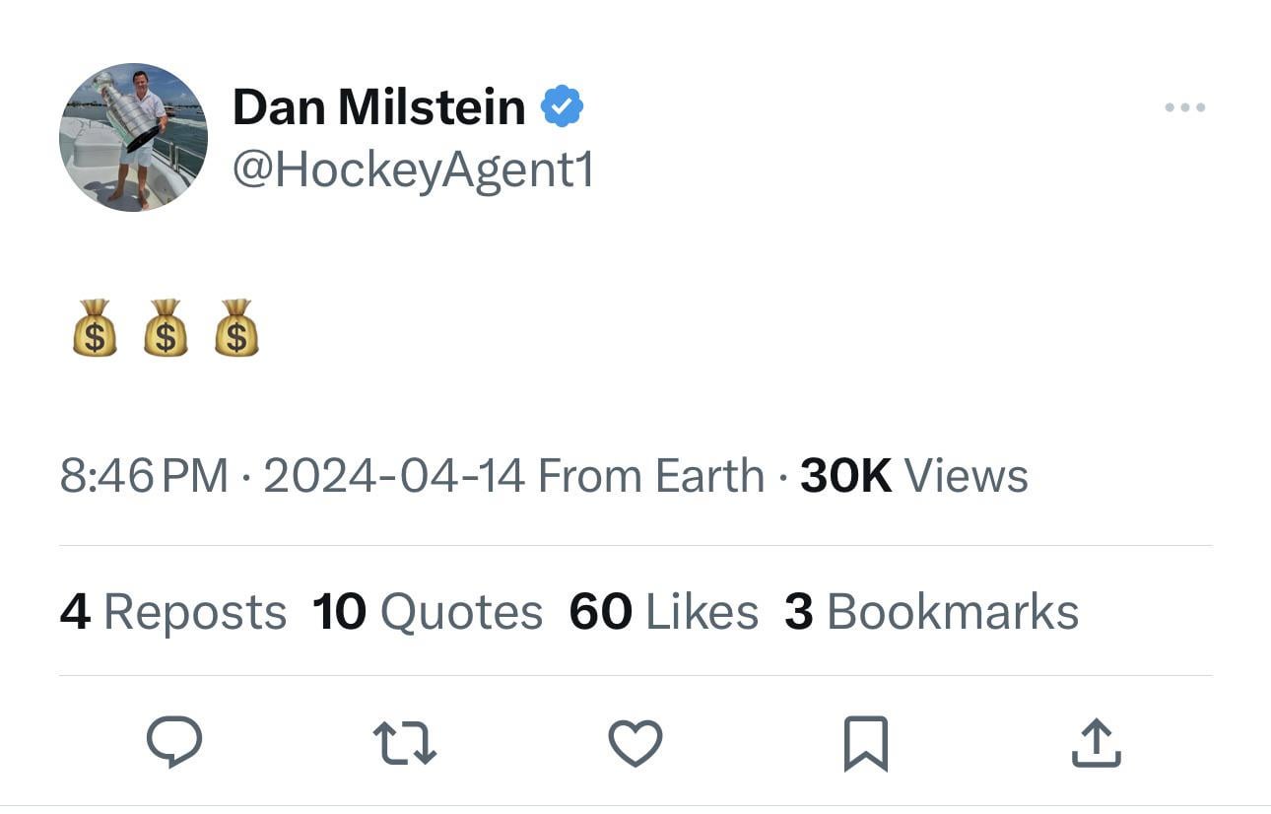Click the blue verified badge

point(563,106)
